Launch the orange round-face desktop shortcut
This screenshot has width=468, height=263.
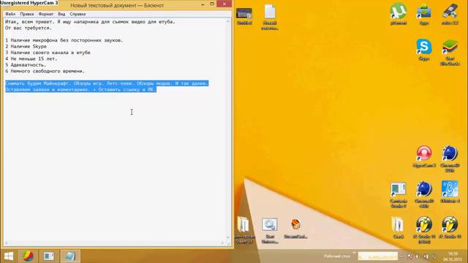[x=295, y=228]
